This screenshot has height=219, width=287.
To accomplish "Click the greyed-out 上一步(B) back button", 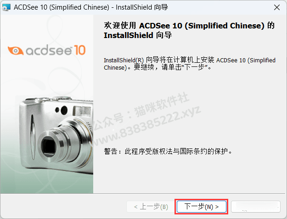I will pos(151,207).
